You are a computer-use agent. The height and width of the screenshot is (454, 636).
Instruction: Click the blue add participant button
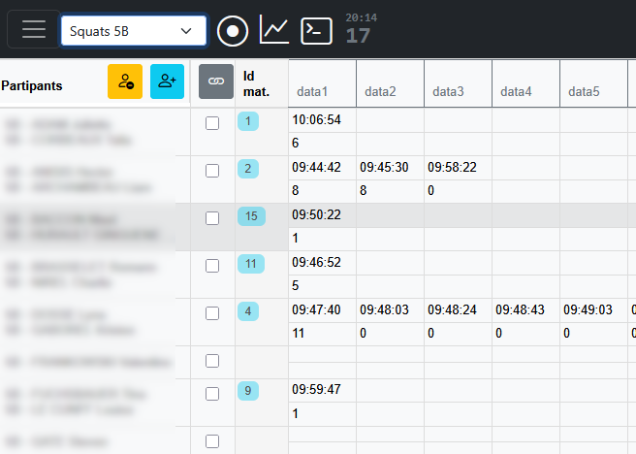(x=167, y=81)
